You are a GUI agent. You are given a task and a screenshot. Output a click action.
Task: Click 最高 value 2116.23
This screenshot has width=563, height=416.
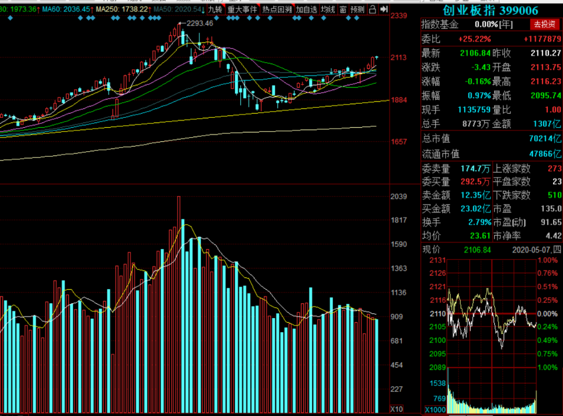pos(546,81)
